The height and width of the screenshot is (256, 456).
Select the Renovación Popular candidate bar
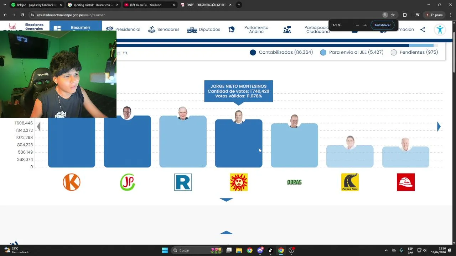tap(183, 142)
